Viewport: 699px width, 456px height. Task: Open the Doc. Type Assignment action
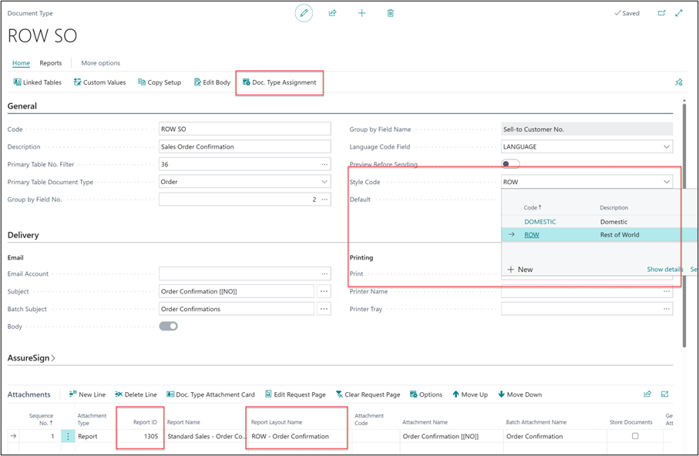click(x=282, y=82)
